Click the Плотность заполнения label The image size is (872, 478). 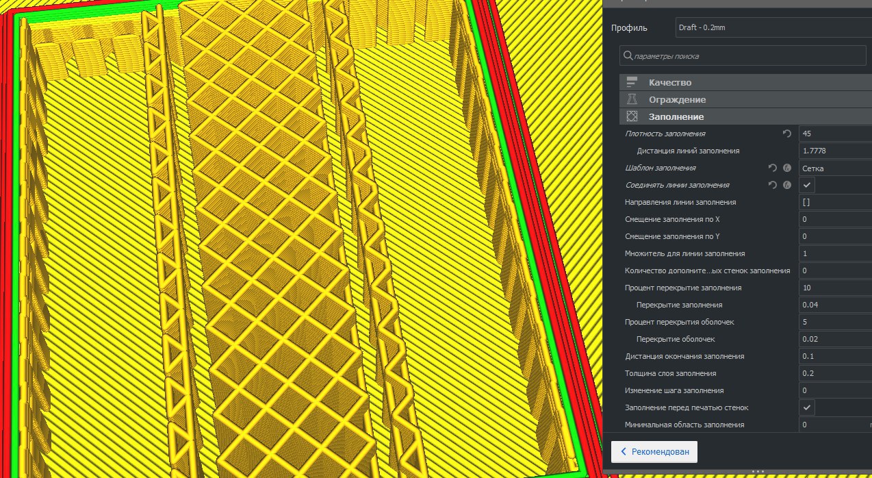(665, 134)
